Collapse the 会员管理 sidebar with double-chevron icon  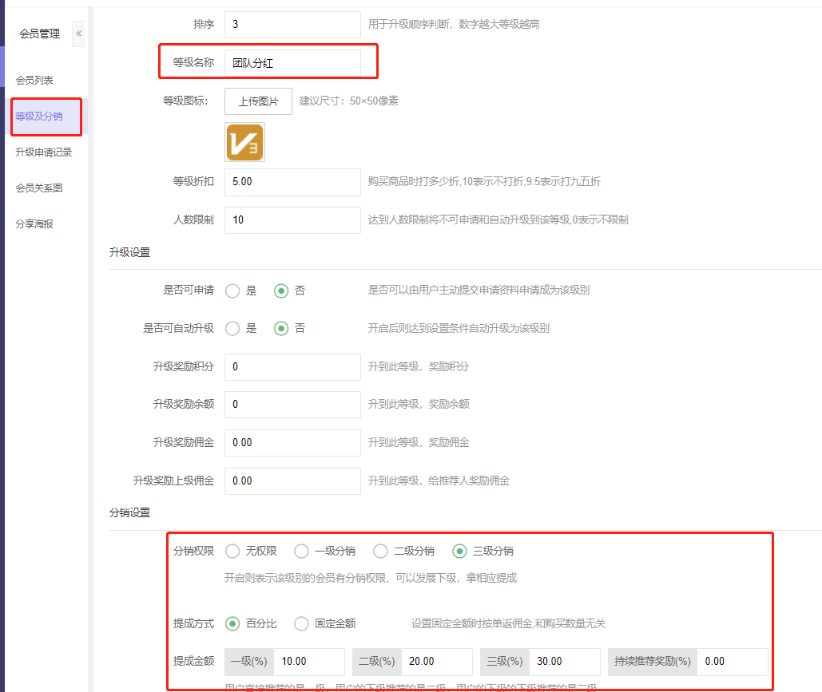[x=78, y=34]
